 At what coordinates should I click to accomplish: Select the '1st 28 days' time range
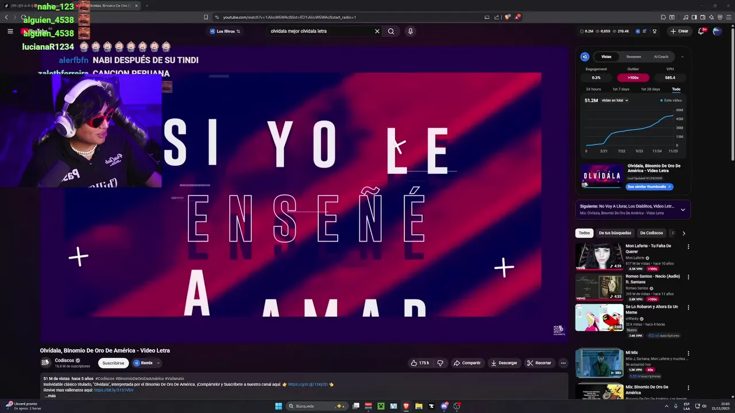[650, 89]
